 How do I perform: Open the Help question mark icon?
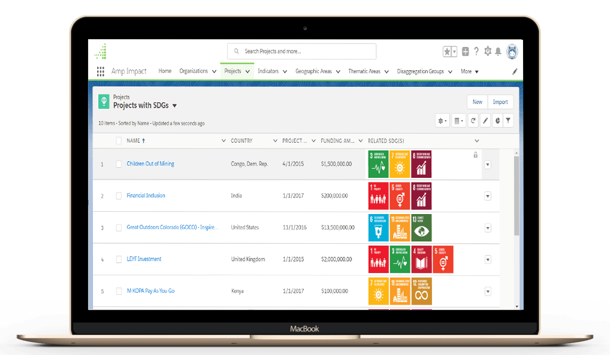coord(476,51)
